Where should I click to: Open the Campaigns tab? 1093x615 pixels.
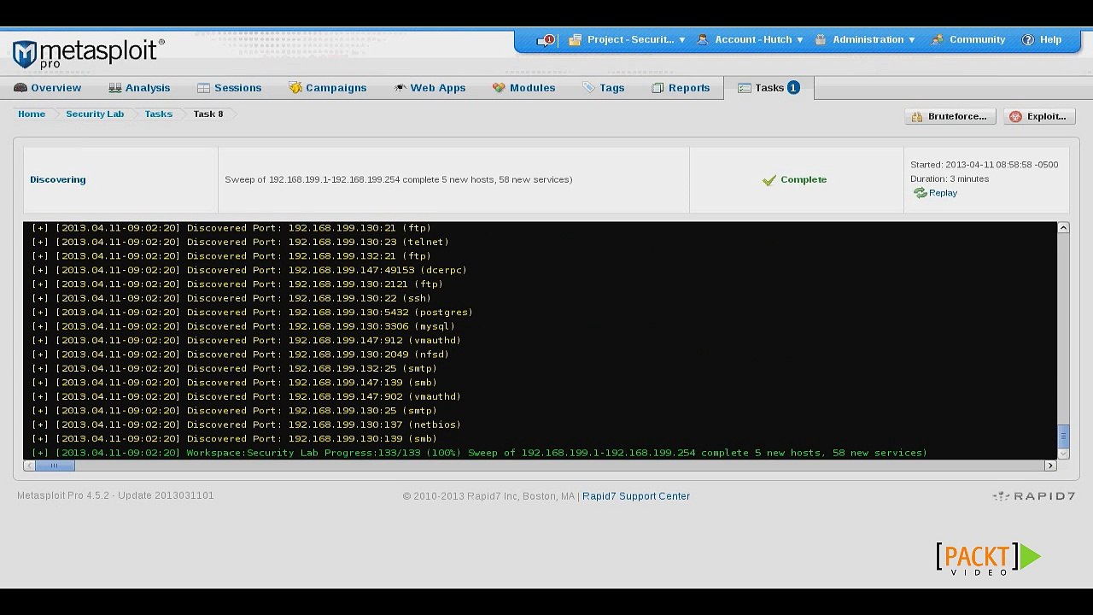tap(328, 88)
